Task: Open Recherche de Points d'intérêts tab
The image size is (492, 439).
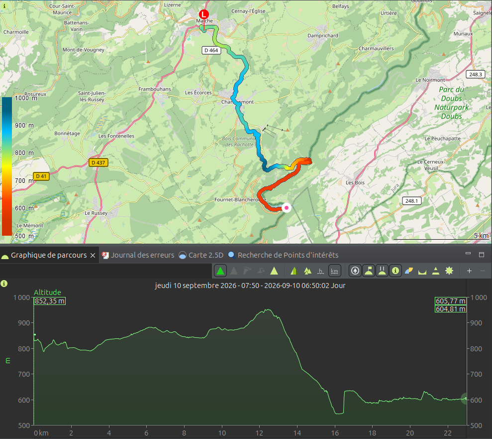Action: coord(284,255)
